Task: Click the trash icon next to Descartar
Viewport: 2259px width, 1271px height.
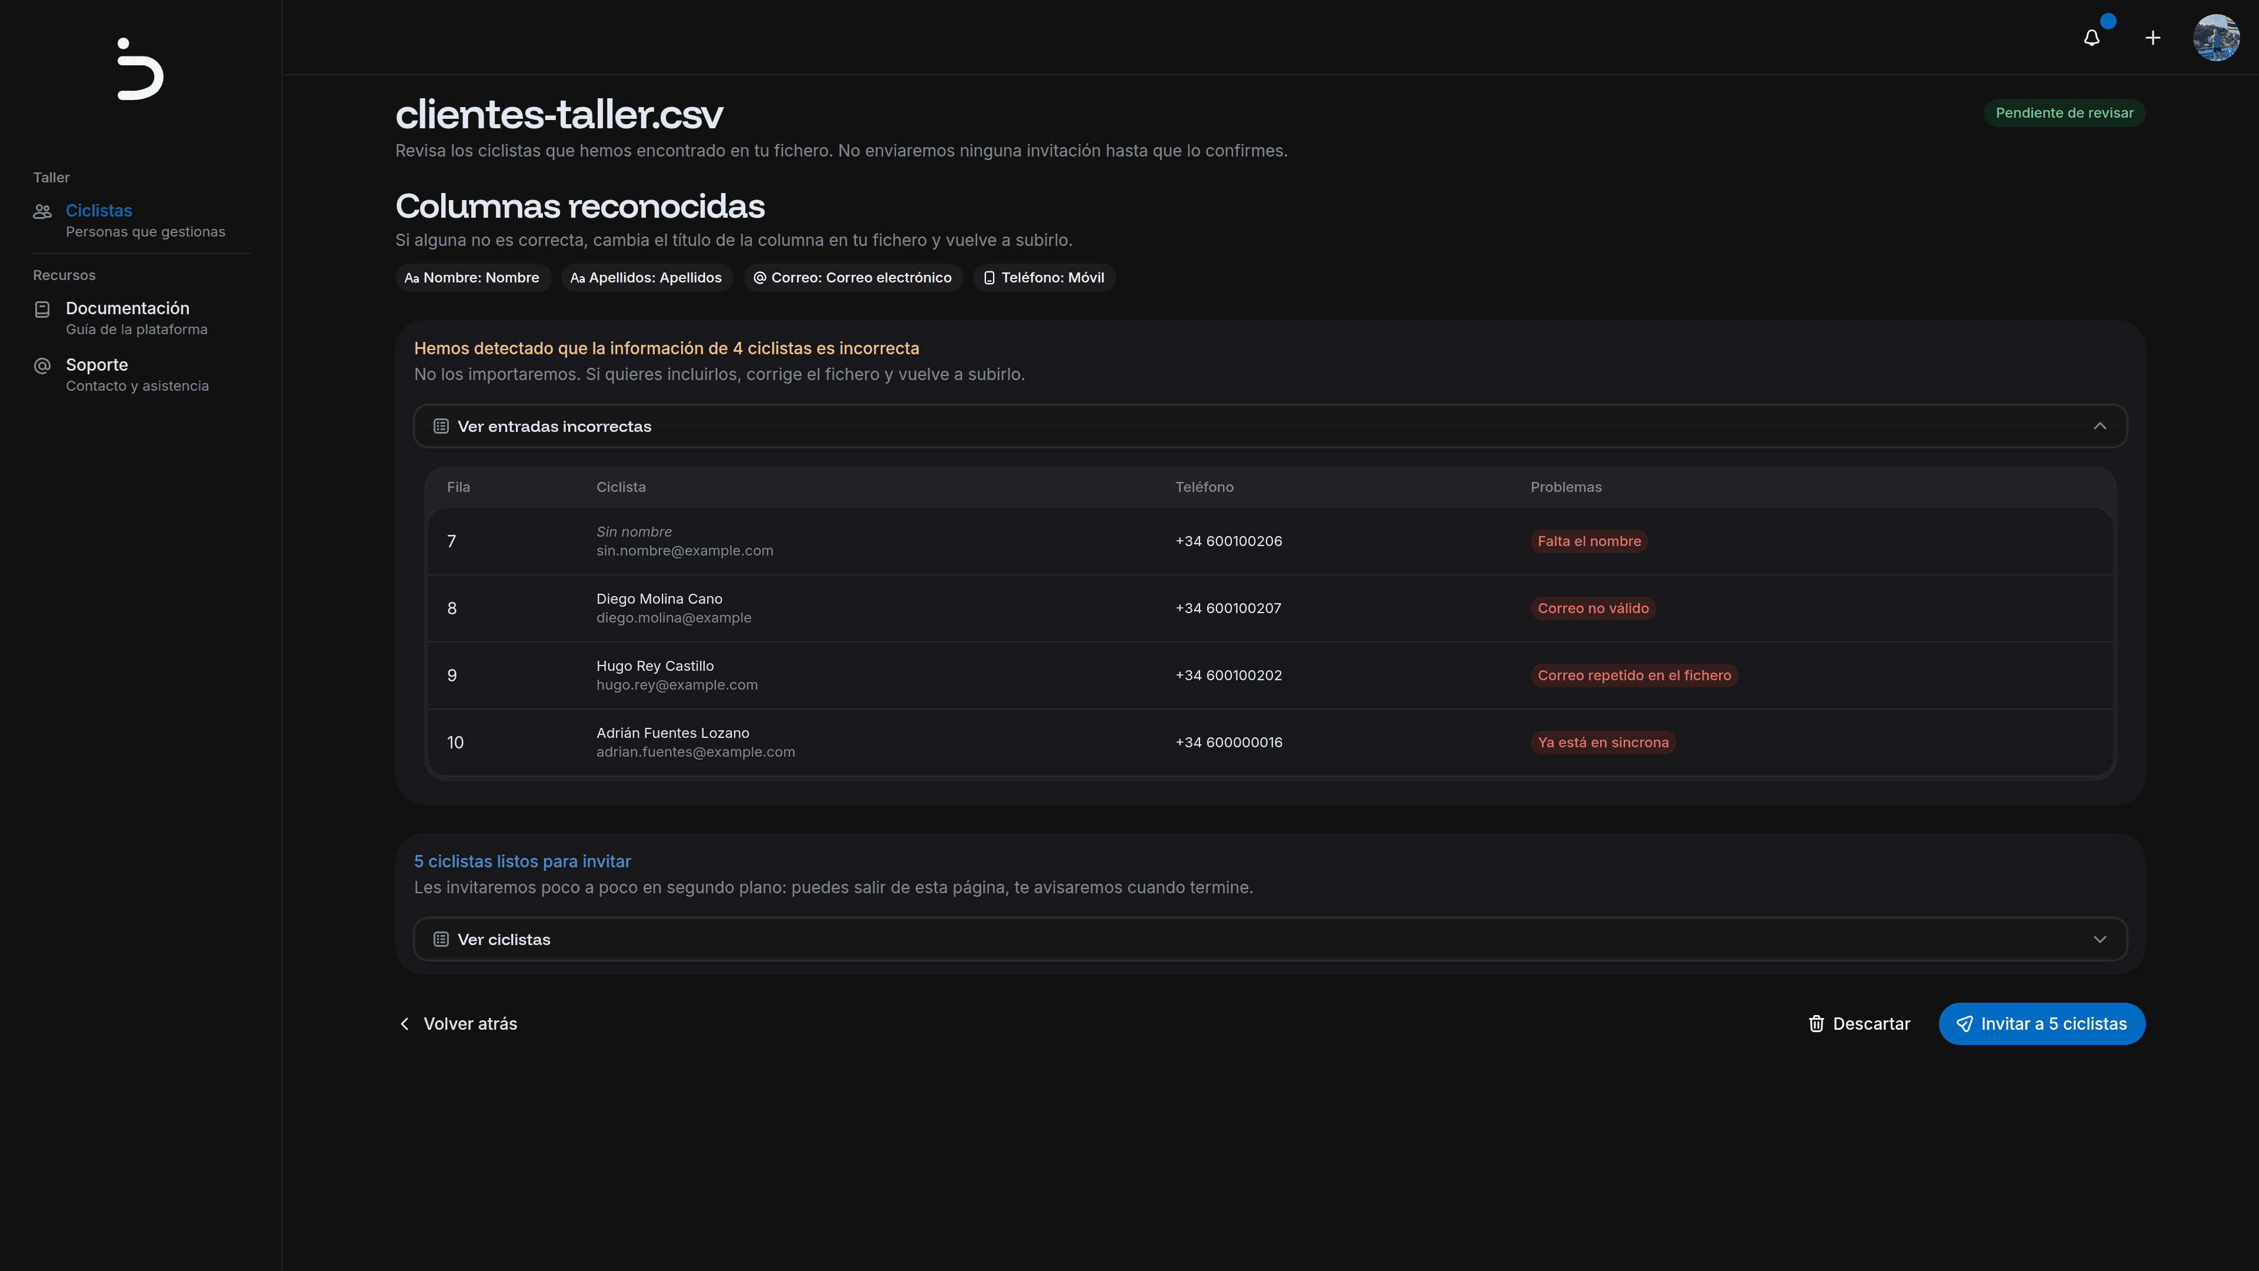Action: pos(1816,1024)
